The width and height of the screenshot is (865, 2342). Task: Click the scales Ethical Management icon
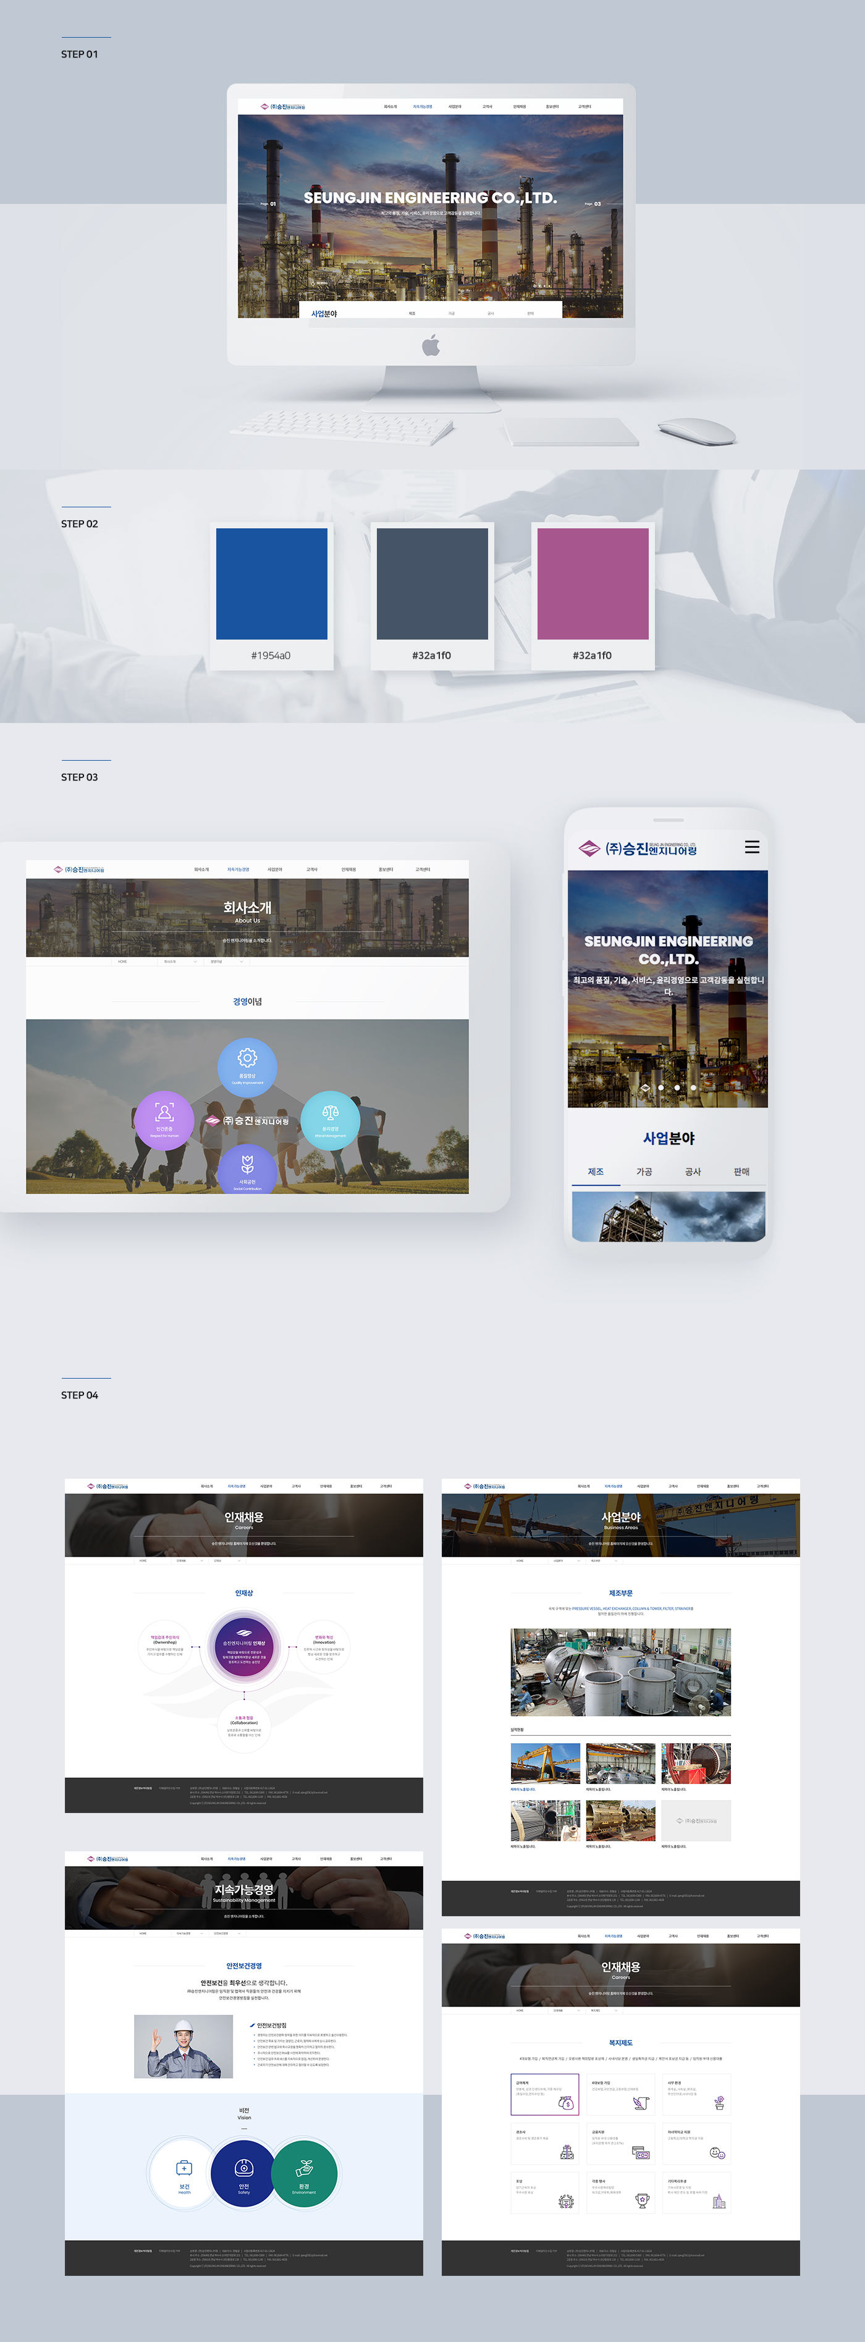click(x=330, y=1118)
